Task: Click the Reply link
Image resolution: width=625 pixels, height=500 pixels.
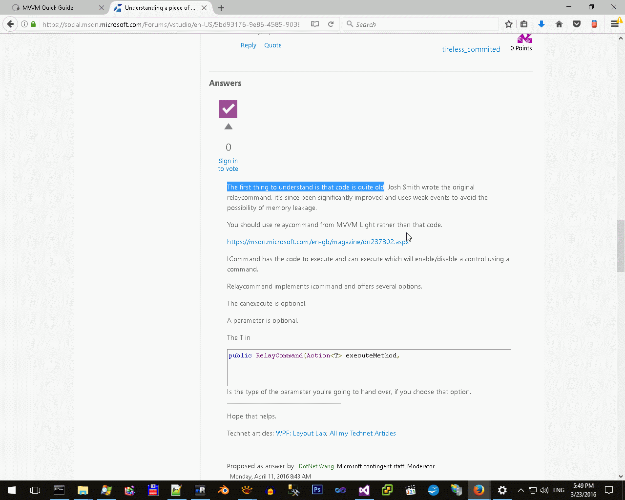Action: 248,45
